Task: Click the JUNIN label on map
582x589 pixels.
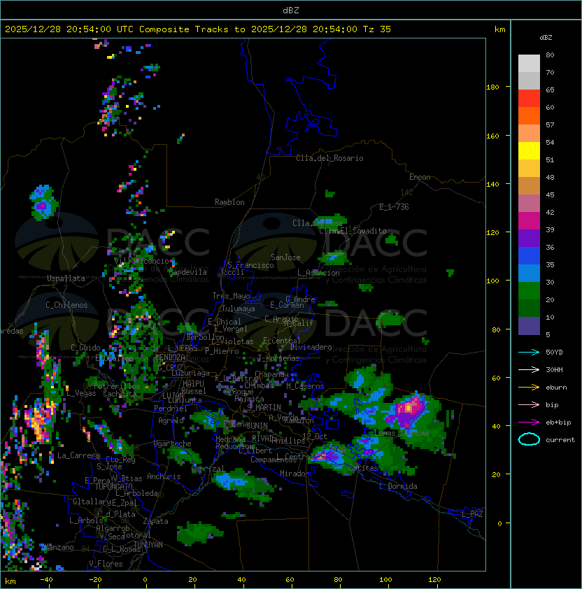Action: 257,425
